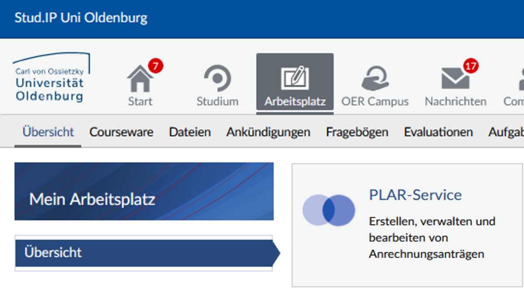Image resolution: width=524 pixels, height=288 pixels.
Task: Switch to the Evaluationen tab
Action: (x=438, y=132)
